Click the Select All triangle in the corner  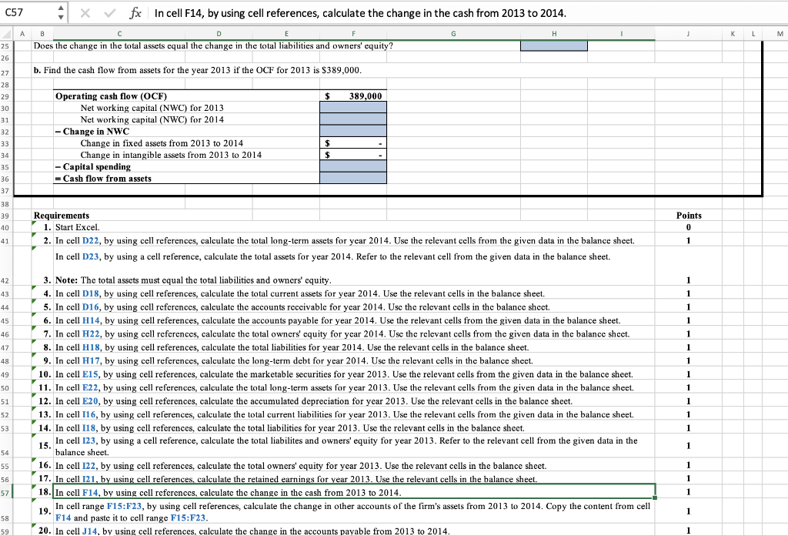click(8, 34)
